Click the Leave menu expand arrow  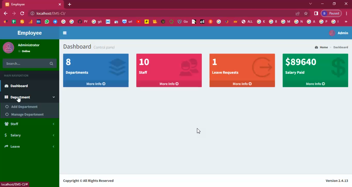tap(54, 146)
